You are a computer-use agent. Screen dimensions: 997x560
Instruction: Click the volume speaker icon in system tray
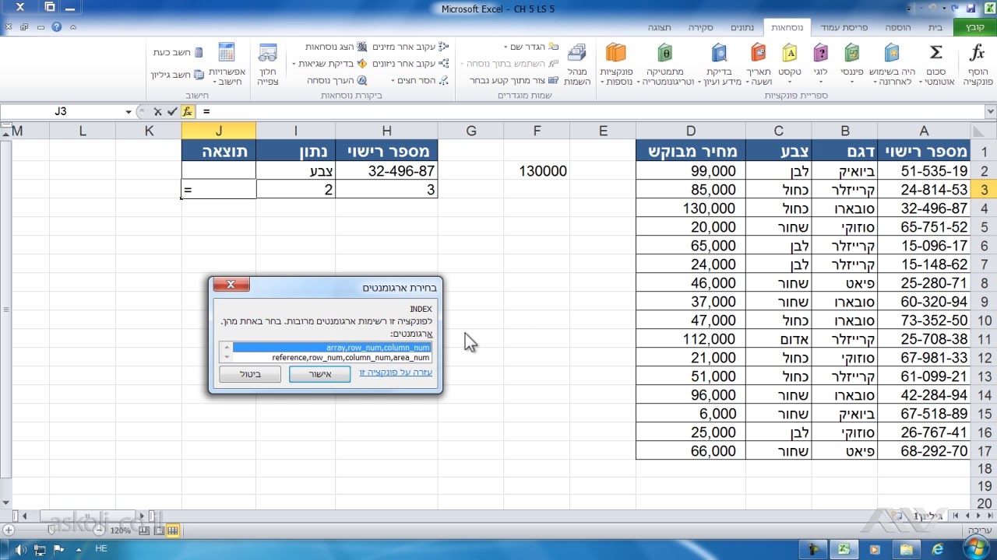point(21,550)
